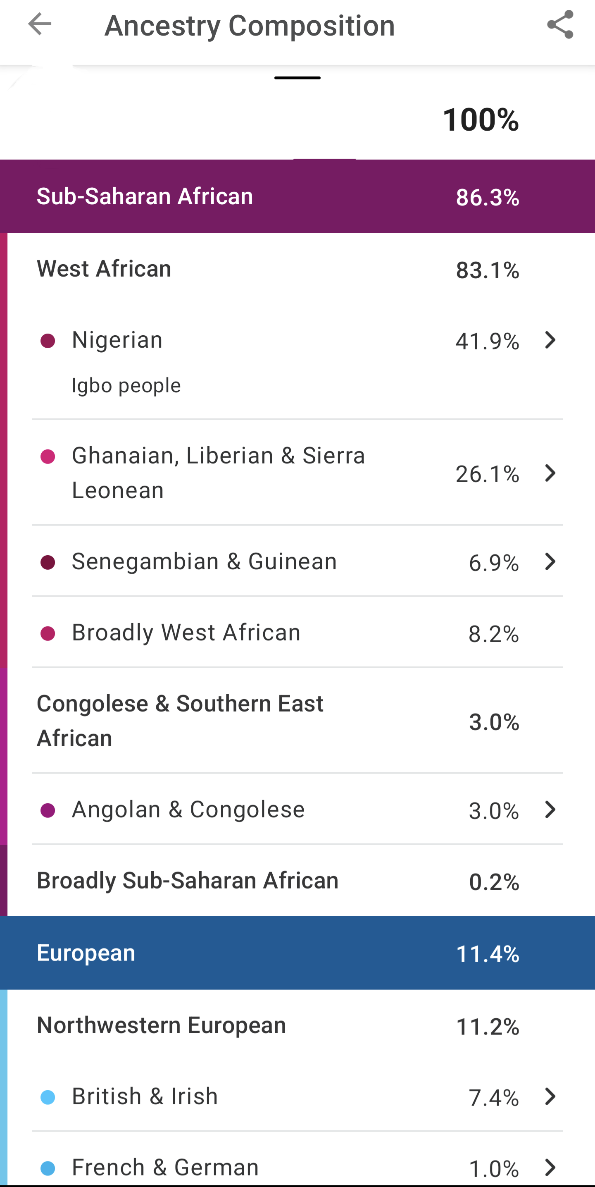Tap the sheet drag handle bar

point(297,78)
